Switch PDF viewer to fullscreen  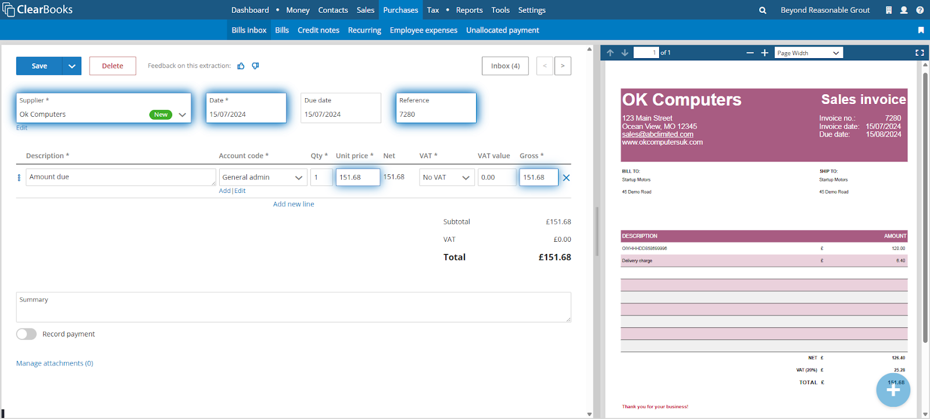920,52
